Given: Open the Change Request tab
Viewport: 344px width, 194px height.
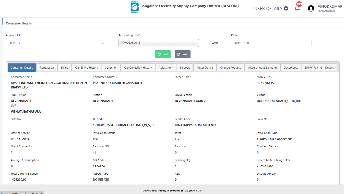Looking at the screenshot, I should 230,68.
